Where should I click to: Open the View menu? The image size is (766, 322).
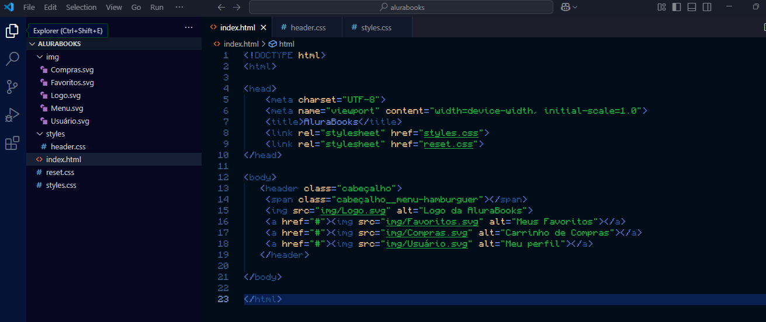(114, 7)
